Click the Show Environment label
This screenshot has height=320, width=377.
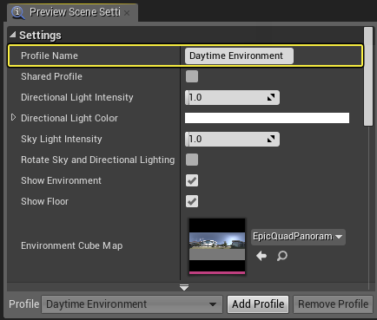61,180
